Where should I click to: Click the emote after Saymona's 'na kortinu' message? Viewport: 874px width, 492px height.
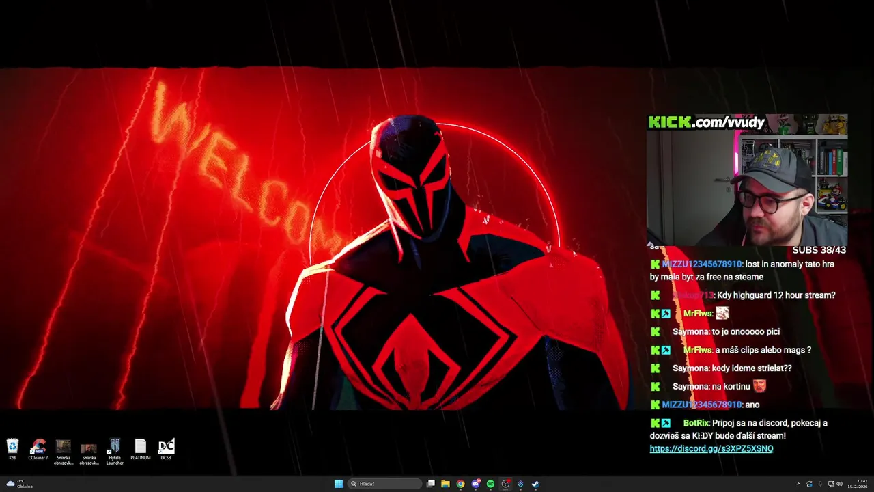(759, 386)
